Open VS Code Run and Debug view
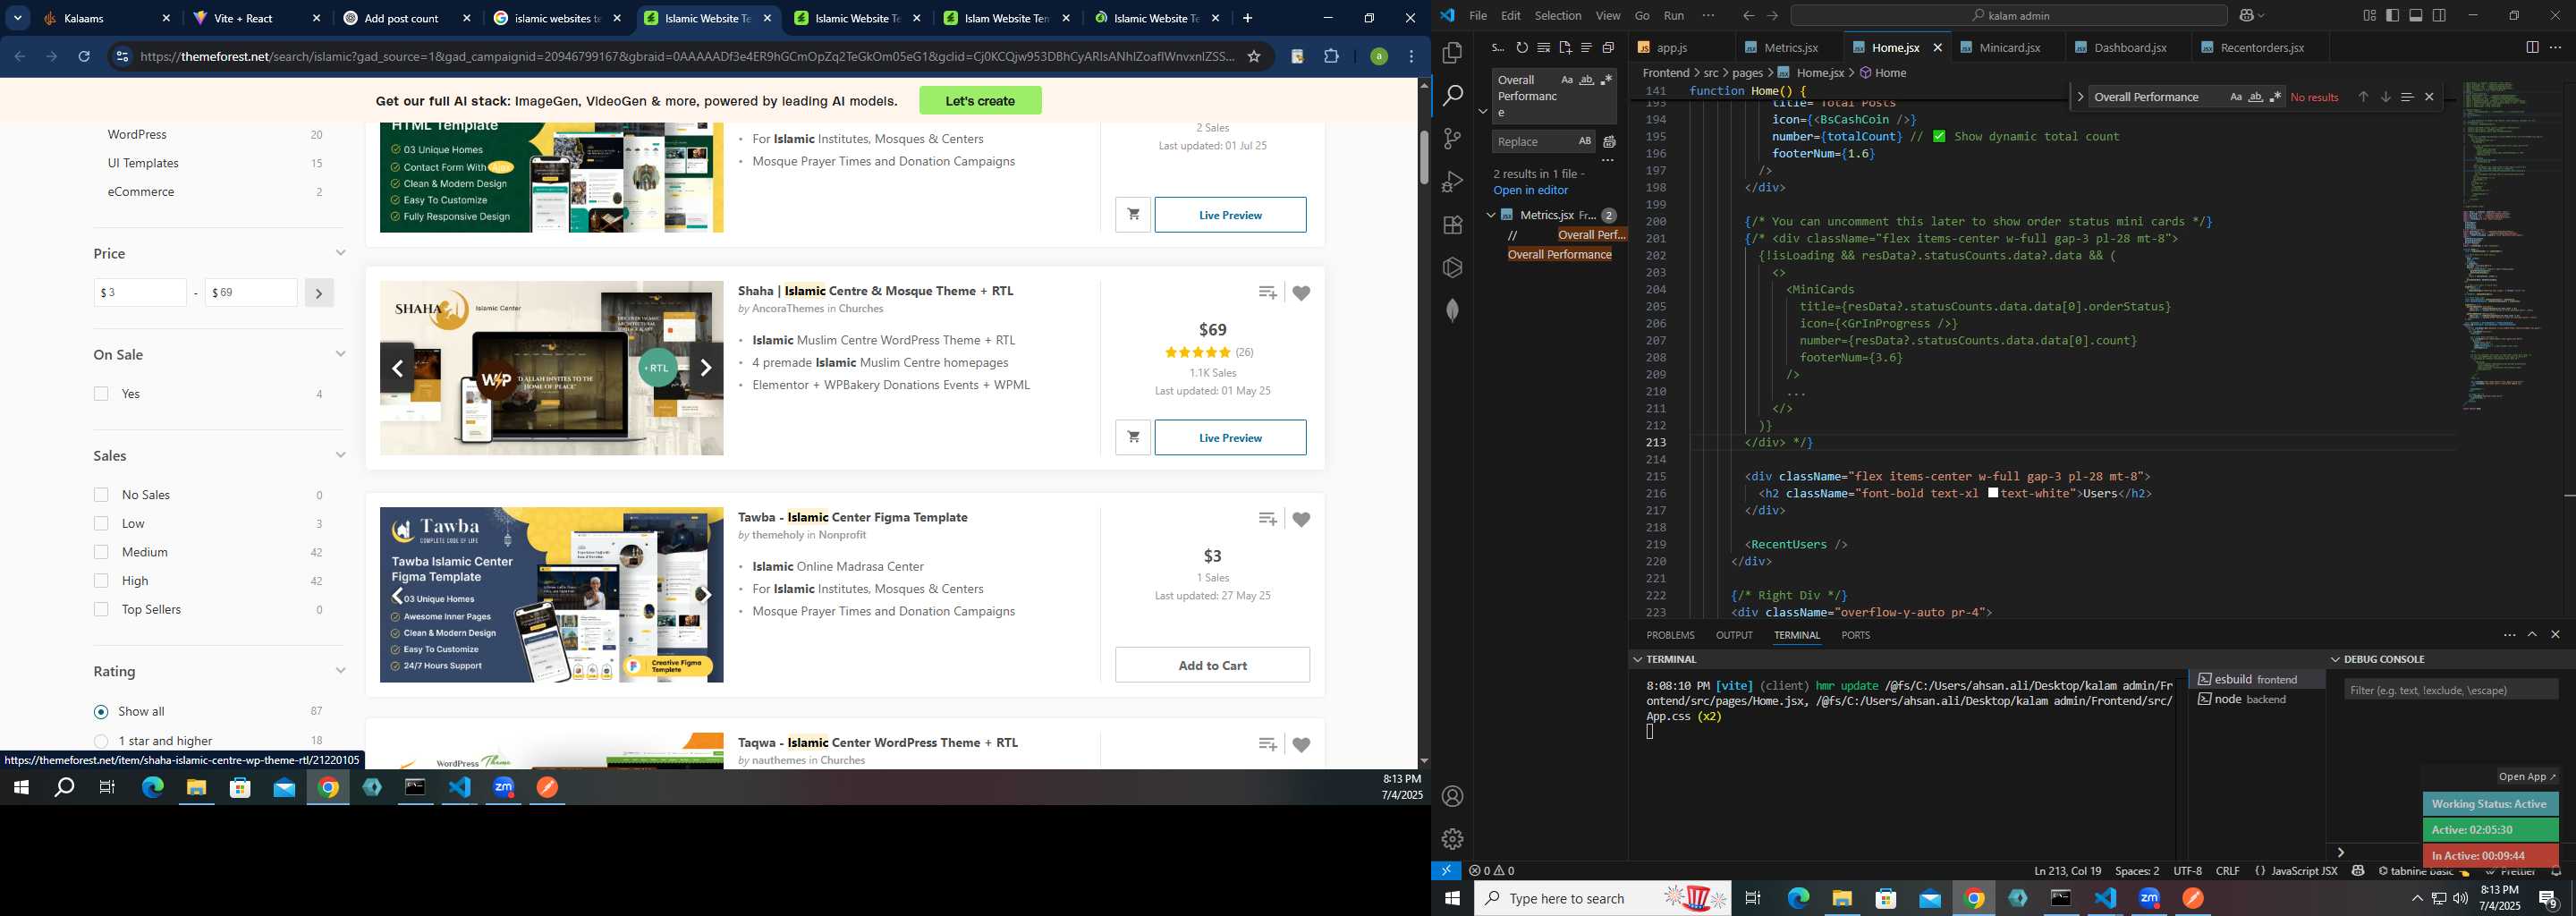Screen dimensions: 2576x916 (x=1452, y=182)
